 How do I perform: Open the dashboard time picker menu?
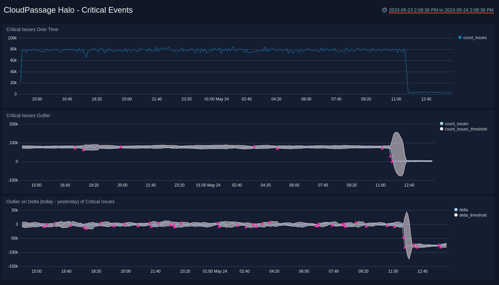441,10
